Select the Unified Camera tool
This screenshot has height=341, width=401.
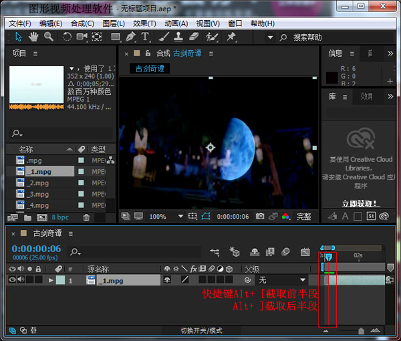pos(82,37)
